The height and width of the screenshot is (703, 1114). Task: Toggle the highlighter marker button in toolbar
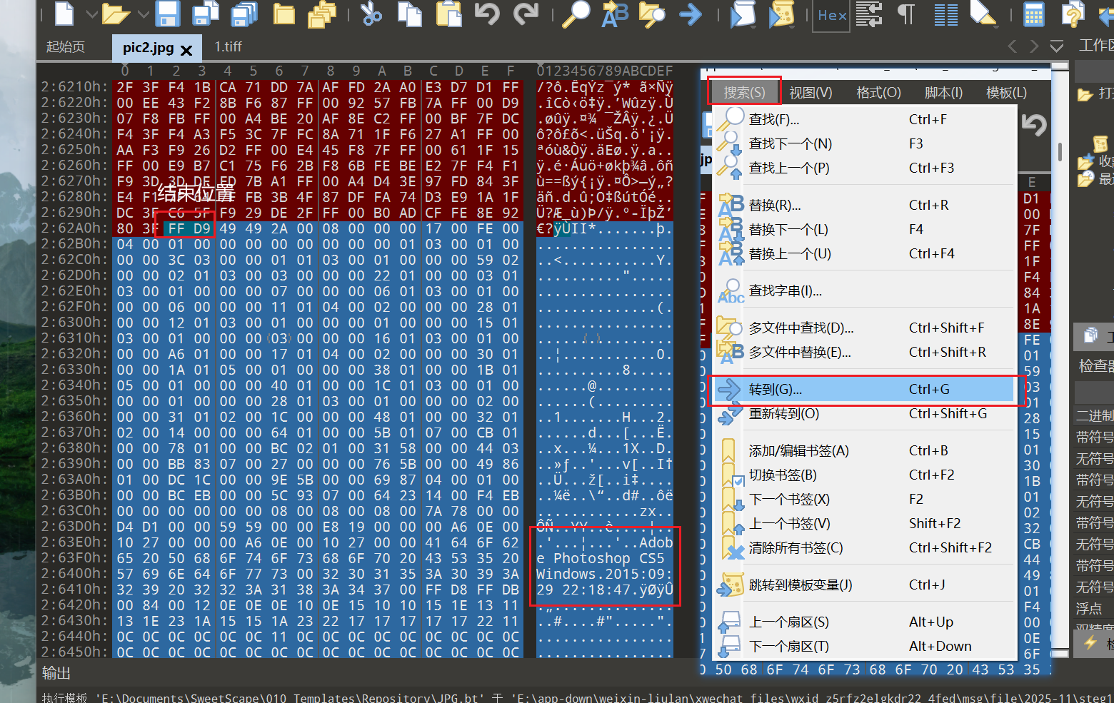click(983, 14)
